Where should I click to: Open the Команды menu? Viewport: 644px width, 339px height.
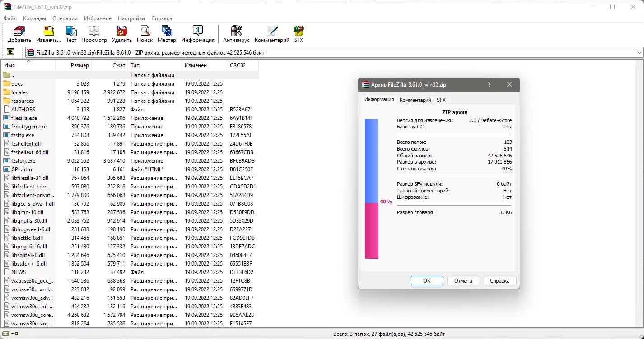(x=35, y=18)
